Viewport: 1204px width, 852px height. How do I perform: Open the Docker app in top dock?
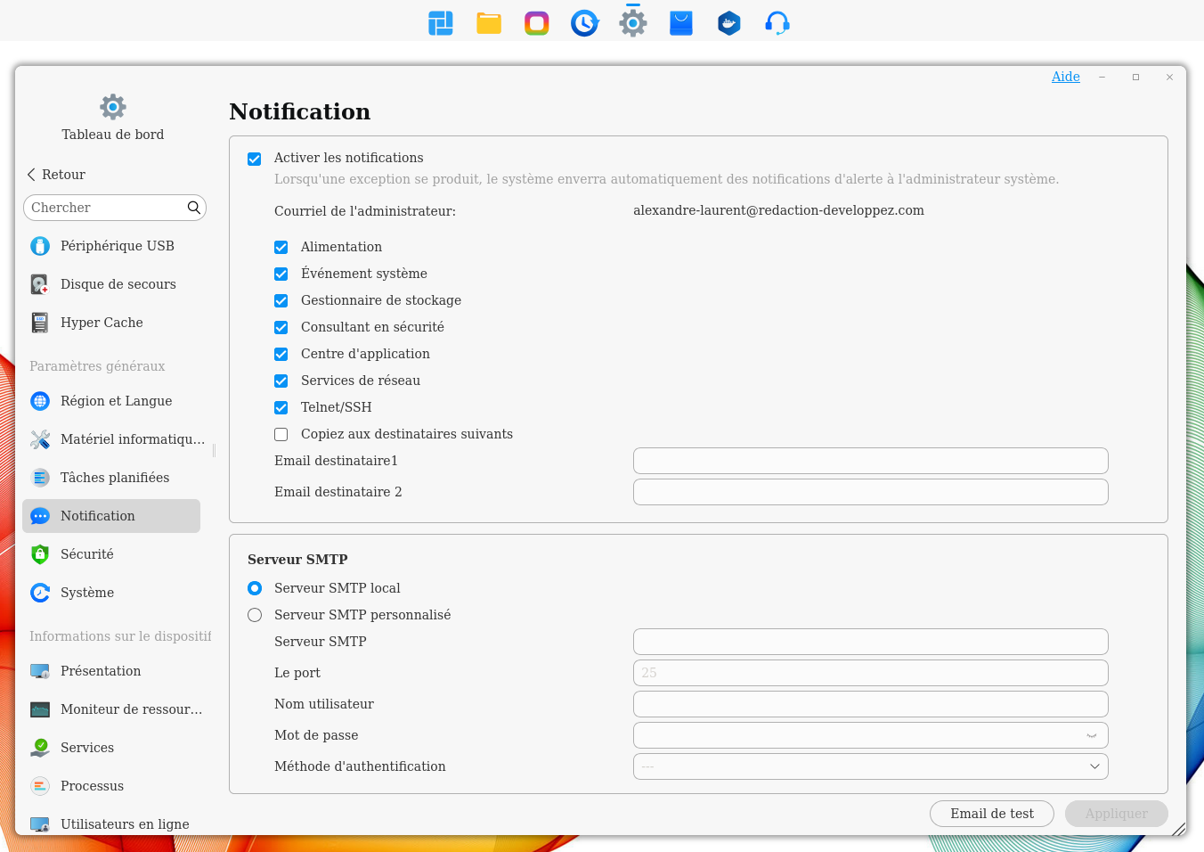coord(728,23)
